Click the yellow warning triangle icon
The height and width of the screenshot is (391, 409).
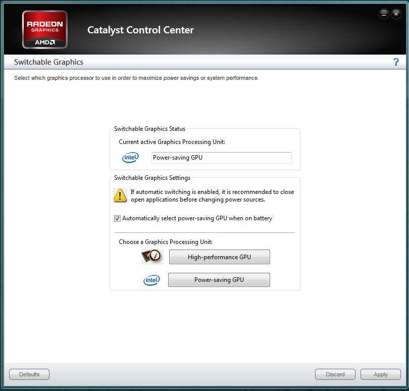tap(120, 196)
